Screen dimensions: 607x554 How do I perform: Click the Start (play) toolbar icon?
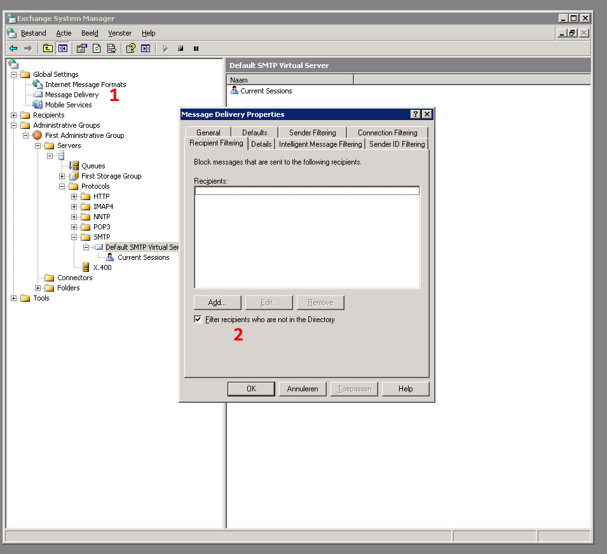coord(165,48)
